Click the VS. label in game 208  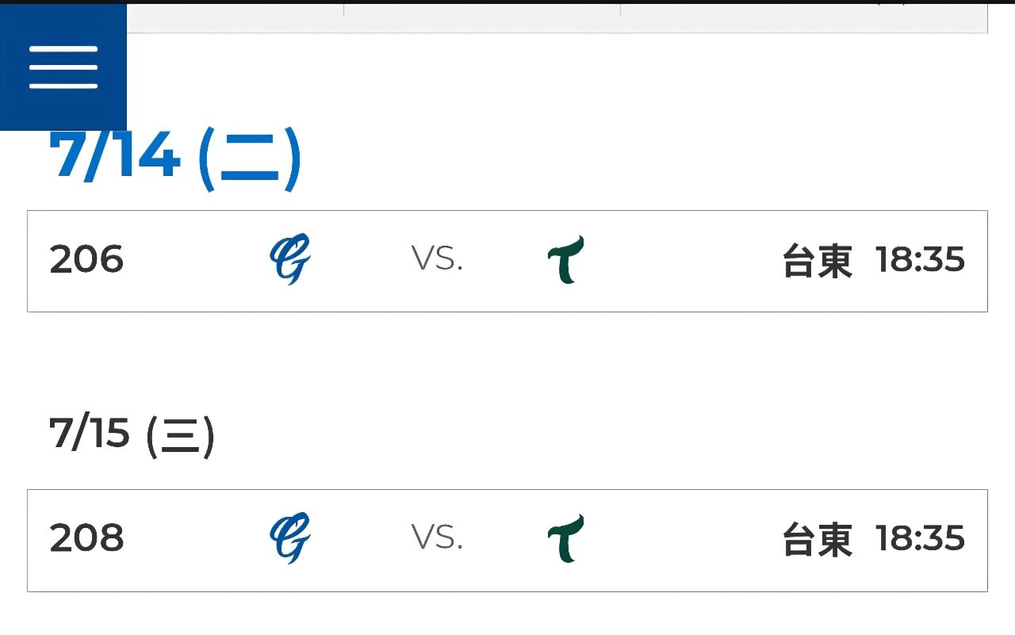438,538
